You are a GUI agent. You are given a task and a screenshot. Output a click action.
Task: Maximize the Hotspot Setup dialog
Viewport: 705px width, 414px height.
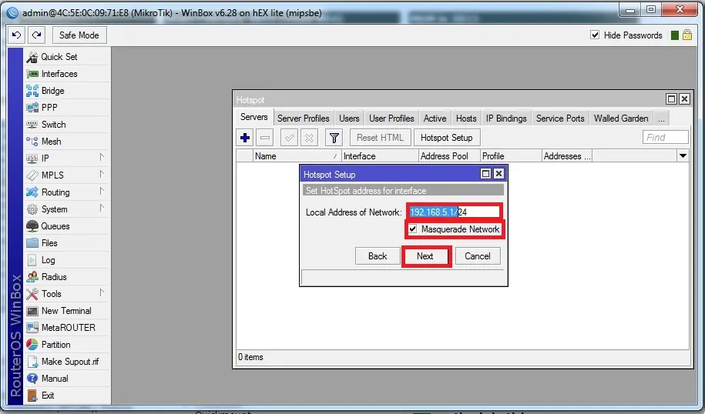(485, 174)
